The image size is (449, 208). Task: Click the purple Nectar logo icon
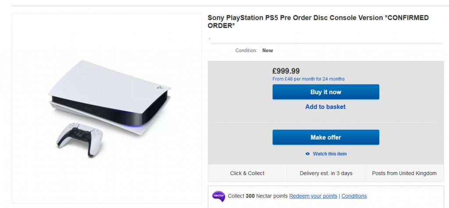(218, 196)
